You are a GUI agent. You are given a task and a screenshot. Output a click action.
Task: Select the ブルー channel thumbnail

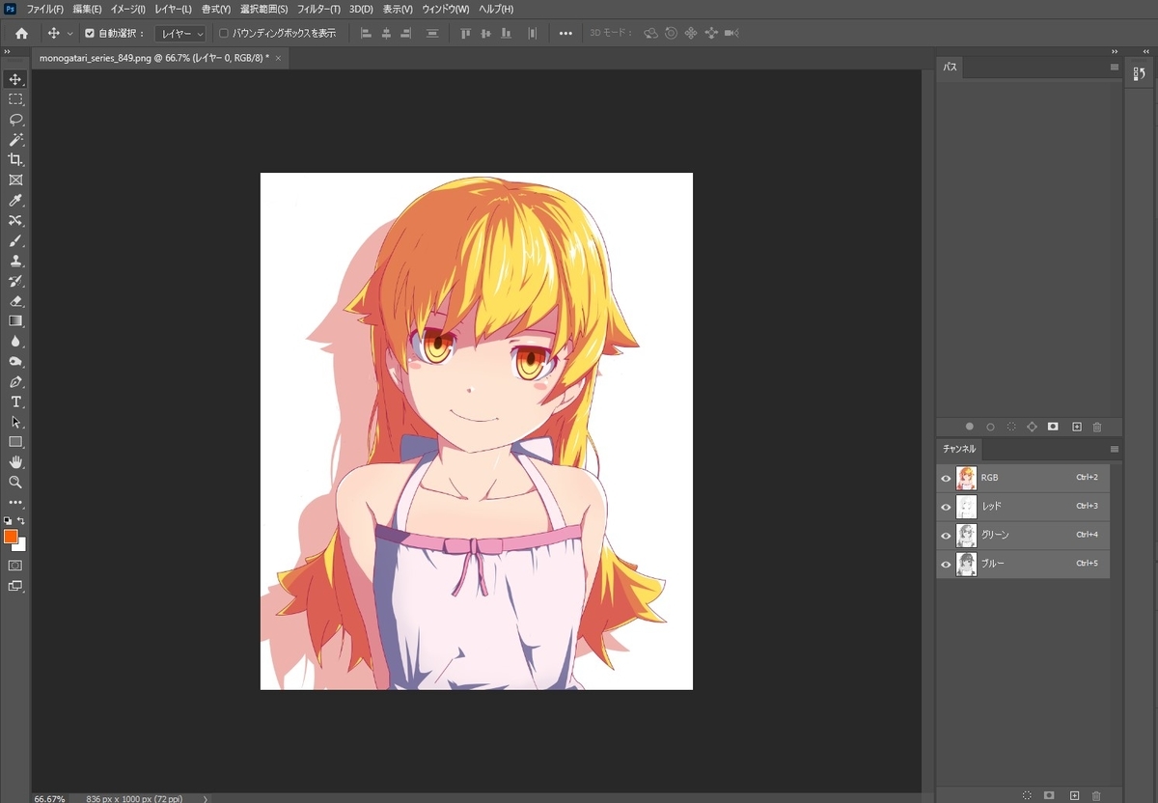click(x=966, y=564)
